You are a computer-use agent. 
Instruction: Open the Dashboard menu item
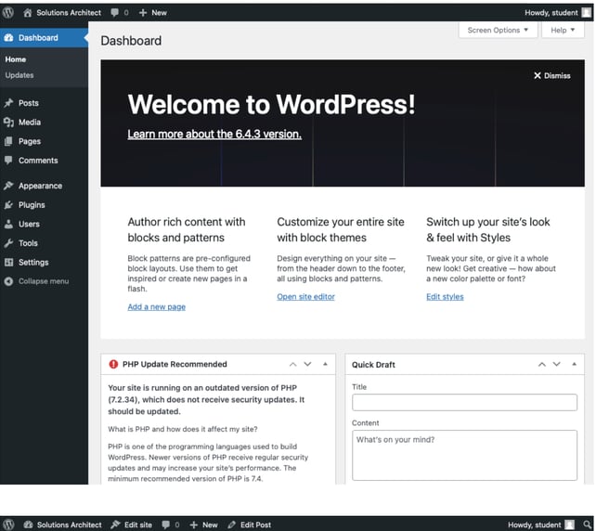coord(44,38)
